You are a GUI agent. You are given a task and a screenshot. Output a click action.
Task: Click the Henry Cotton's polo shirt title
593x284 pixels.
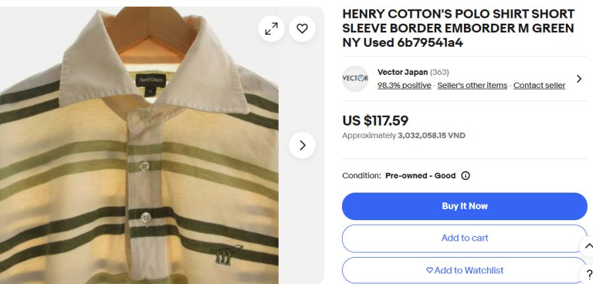click(458, 28)
